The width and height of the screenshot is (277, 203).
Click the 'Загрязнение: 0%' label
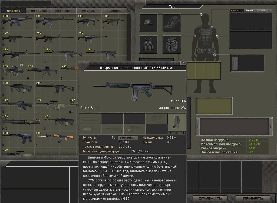pyautogui.click(x=172, y=108)
